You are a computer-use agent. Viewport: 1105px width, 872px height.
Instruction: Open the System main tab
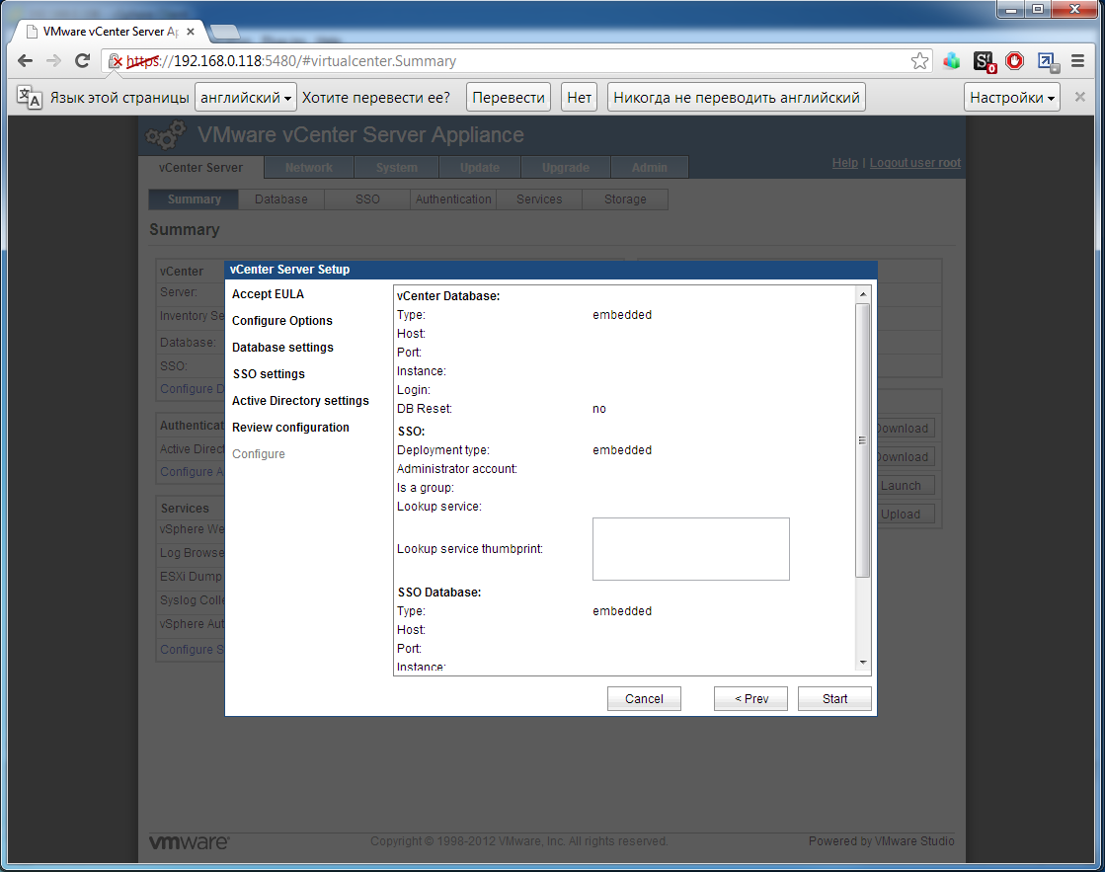397,167
